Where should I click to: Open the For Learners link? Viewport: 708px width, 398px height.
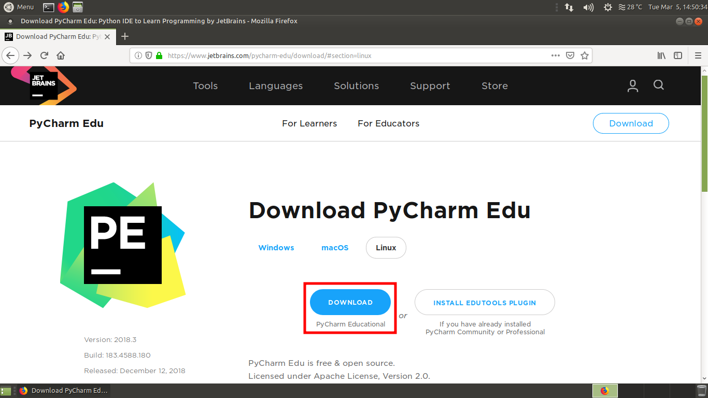click(309, 123)
